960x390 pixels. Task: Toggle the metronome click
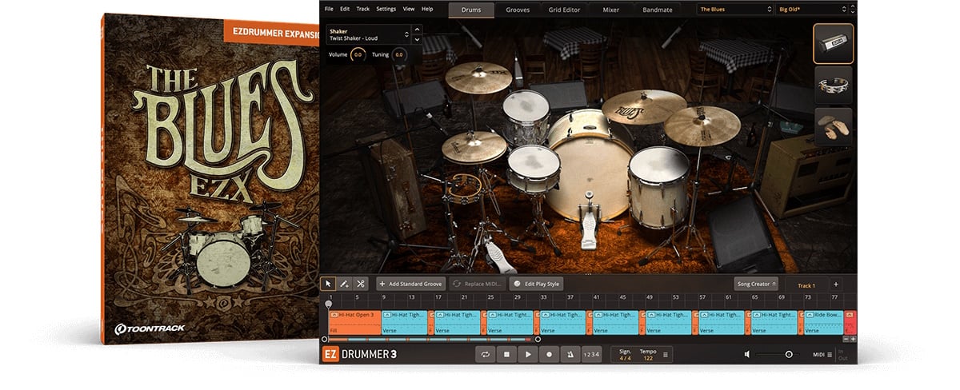[x=570, y=354]
